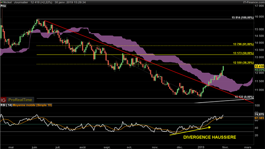
Task: Click Moyenne mobile (Simple 10) label
Action: [32, 105]
